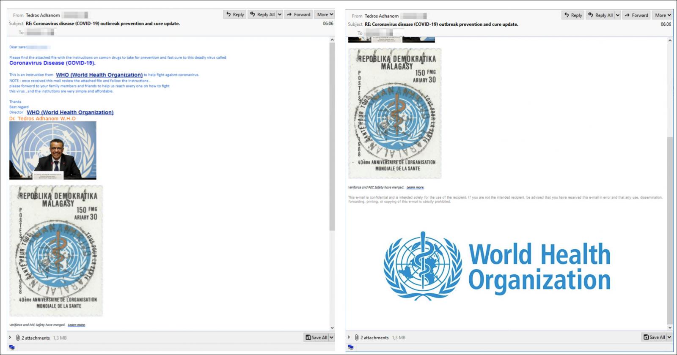Click paperclip attachment icon in left window
This screenshot has height=355, width=677.
click(x=18, y=338)
